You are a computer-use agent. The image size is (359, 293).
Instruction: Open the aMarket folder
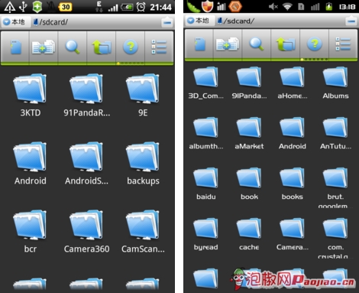tap(249, 133)
